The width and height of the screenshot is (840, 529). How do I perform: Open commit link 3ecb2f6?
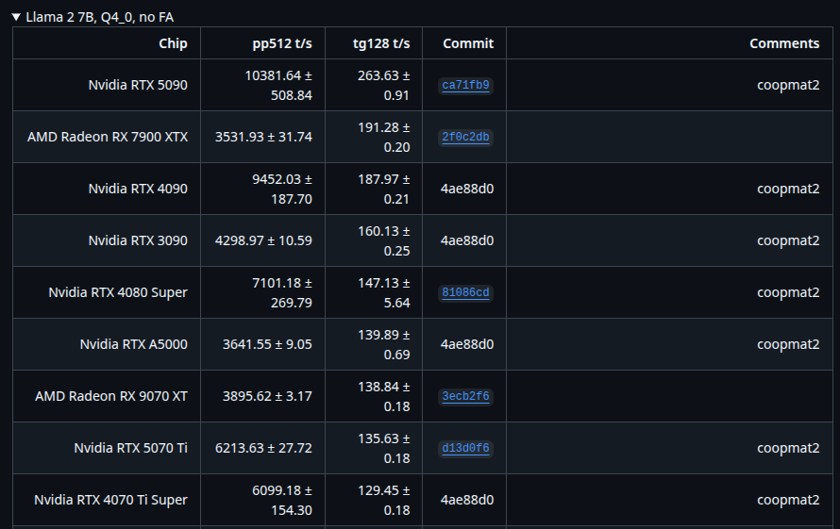tap(465, 396)
